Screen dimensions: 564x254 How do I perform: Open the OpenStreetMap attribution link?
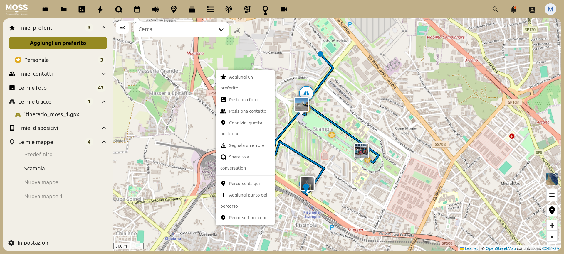tap(500, 248)
